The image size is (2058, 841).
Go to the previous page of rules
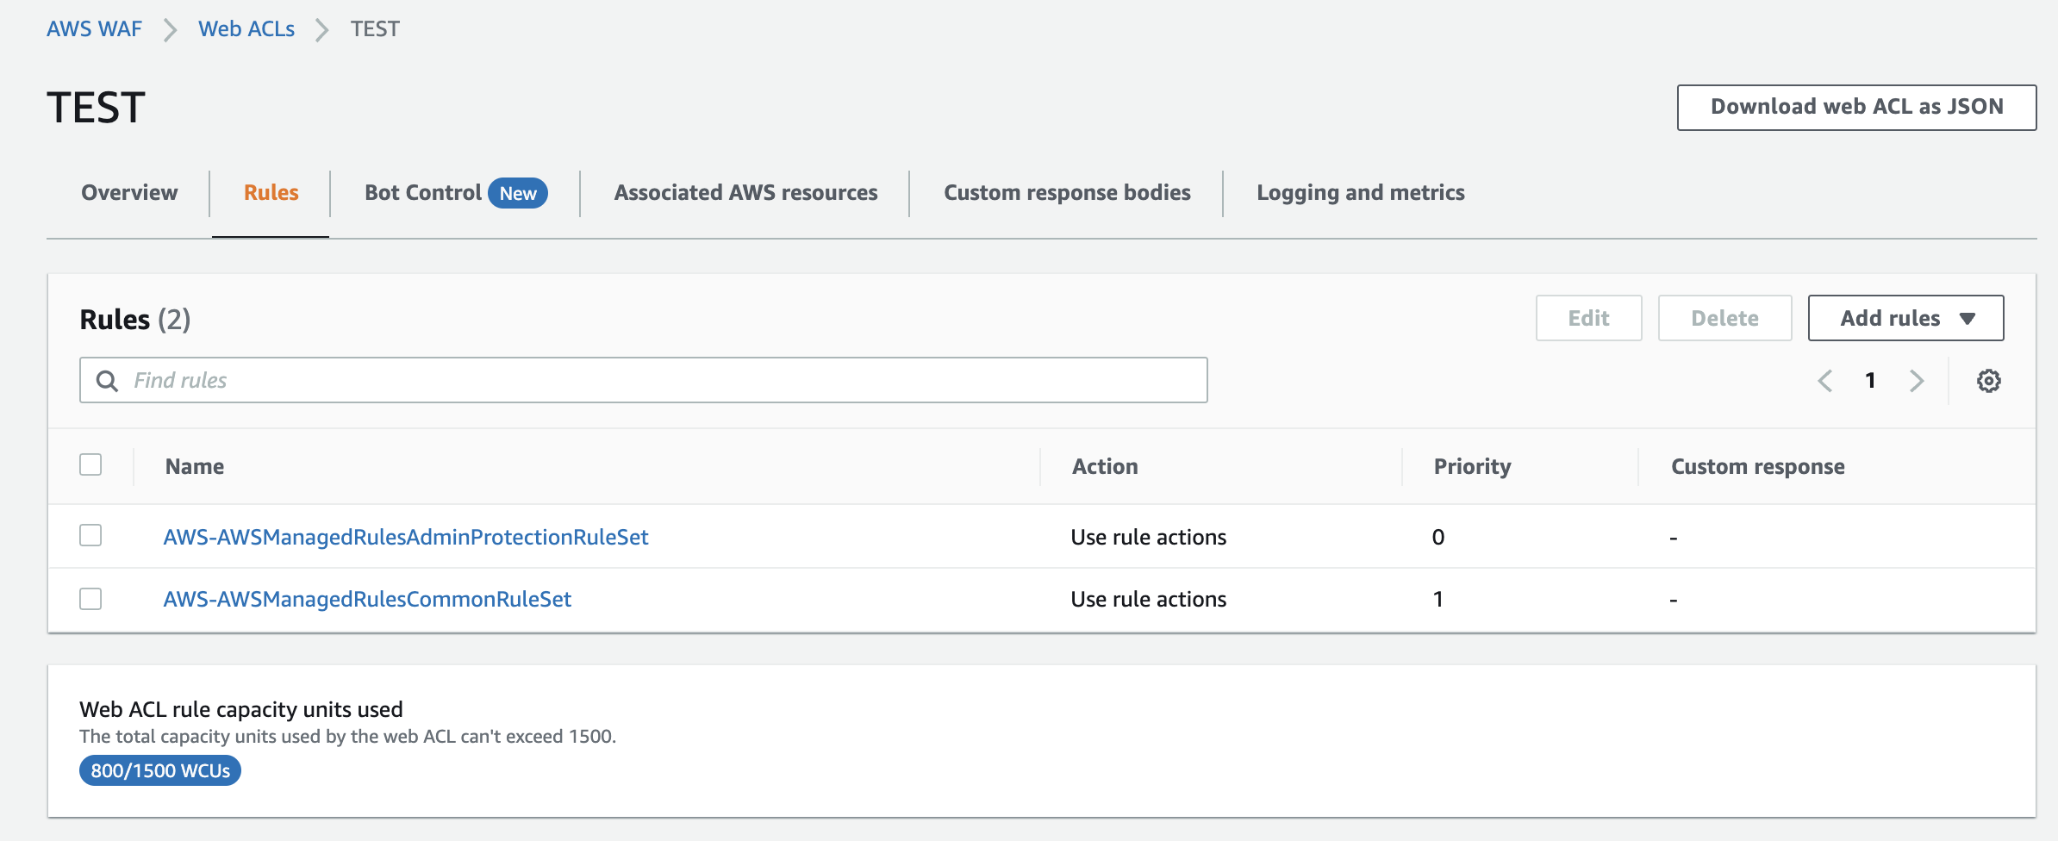(1824, 381)
